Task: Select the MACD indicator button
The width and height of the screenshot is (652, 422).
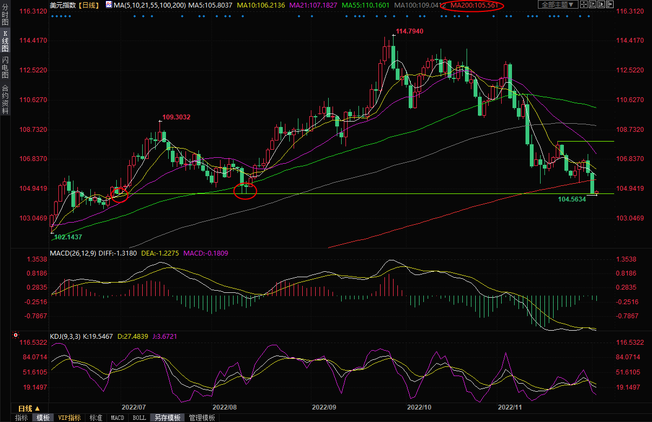Action: click(x=117, y=418)
